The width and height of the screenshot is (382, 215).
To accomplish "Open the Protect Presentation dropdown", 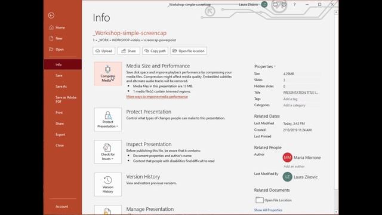I will coord(107,119).
